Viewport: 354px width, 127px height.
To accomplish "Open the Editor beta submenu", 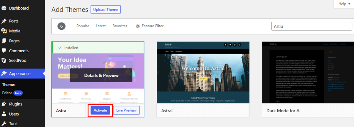I will [x=12, y=93].
